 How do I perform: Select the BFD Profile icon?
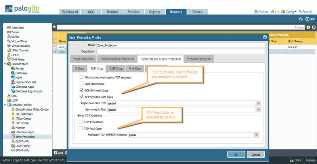13,150
